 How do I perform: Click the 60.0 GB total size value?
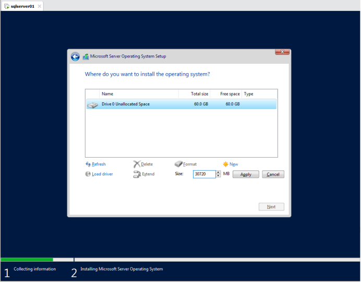(201, 104)
